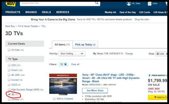This screenshot has height=104, width=169.
Task: Open the BRANDS menu
Action: [31, 12]
